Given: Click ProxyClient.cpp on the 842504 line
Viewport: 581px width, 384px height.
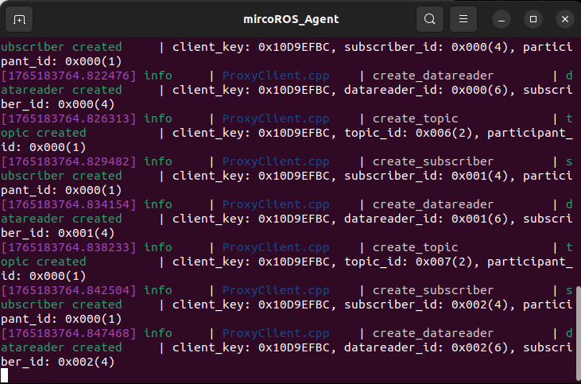Looking at the screenshot, I should pos(276,291).
